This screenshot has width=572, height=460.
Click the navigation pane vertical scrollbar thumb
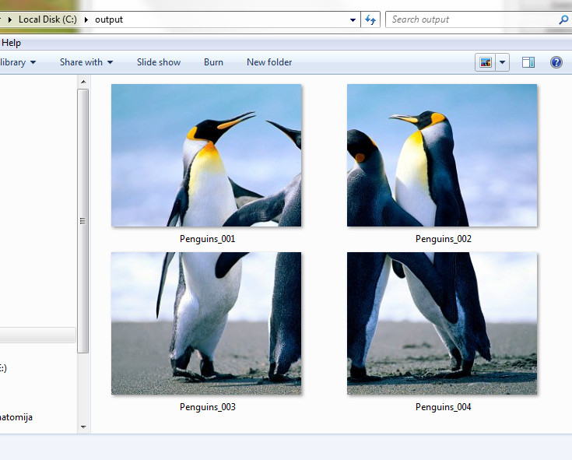[82, 220]
